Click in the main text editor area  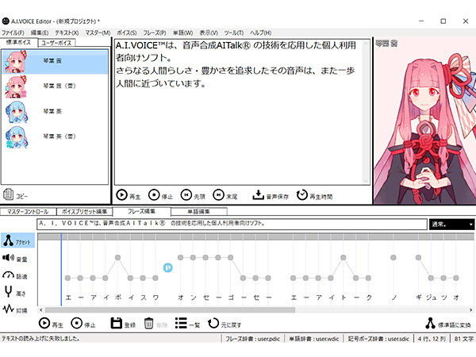pyautogui.click(x=239, y=111)
